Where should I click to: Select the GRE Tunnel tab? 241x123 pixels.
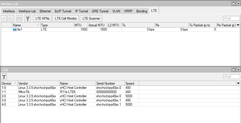click(100, 11)
